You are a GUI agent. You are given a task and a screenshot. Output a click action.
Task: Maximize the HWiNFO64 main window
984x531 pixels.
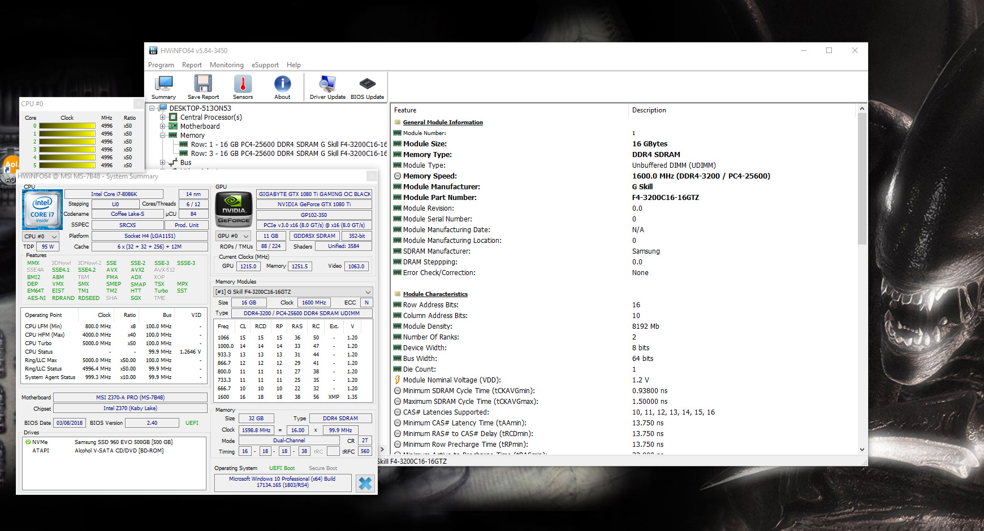click(829, 50)
